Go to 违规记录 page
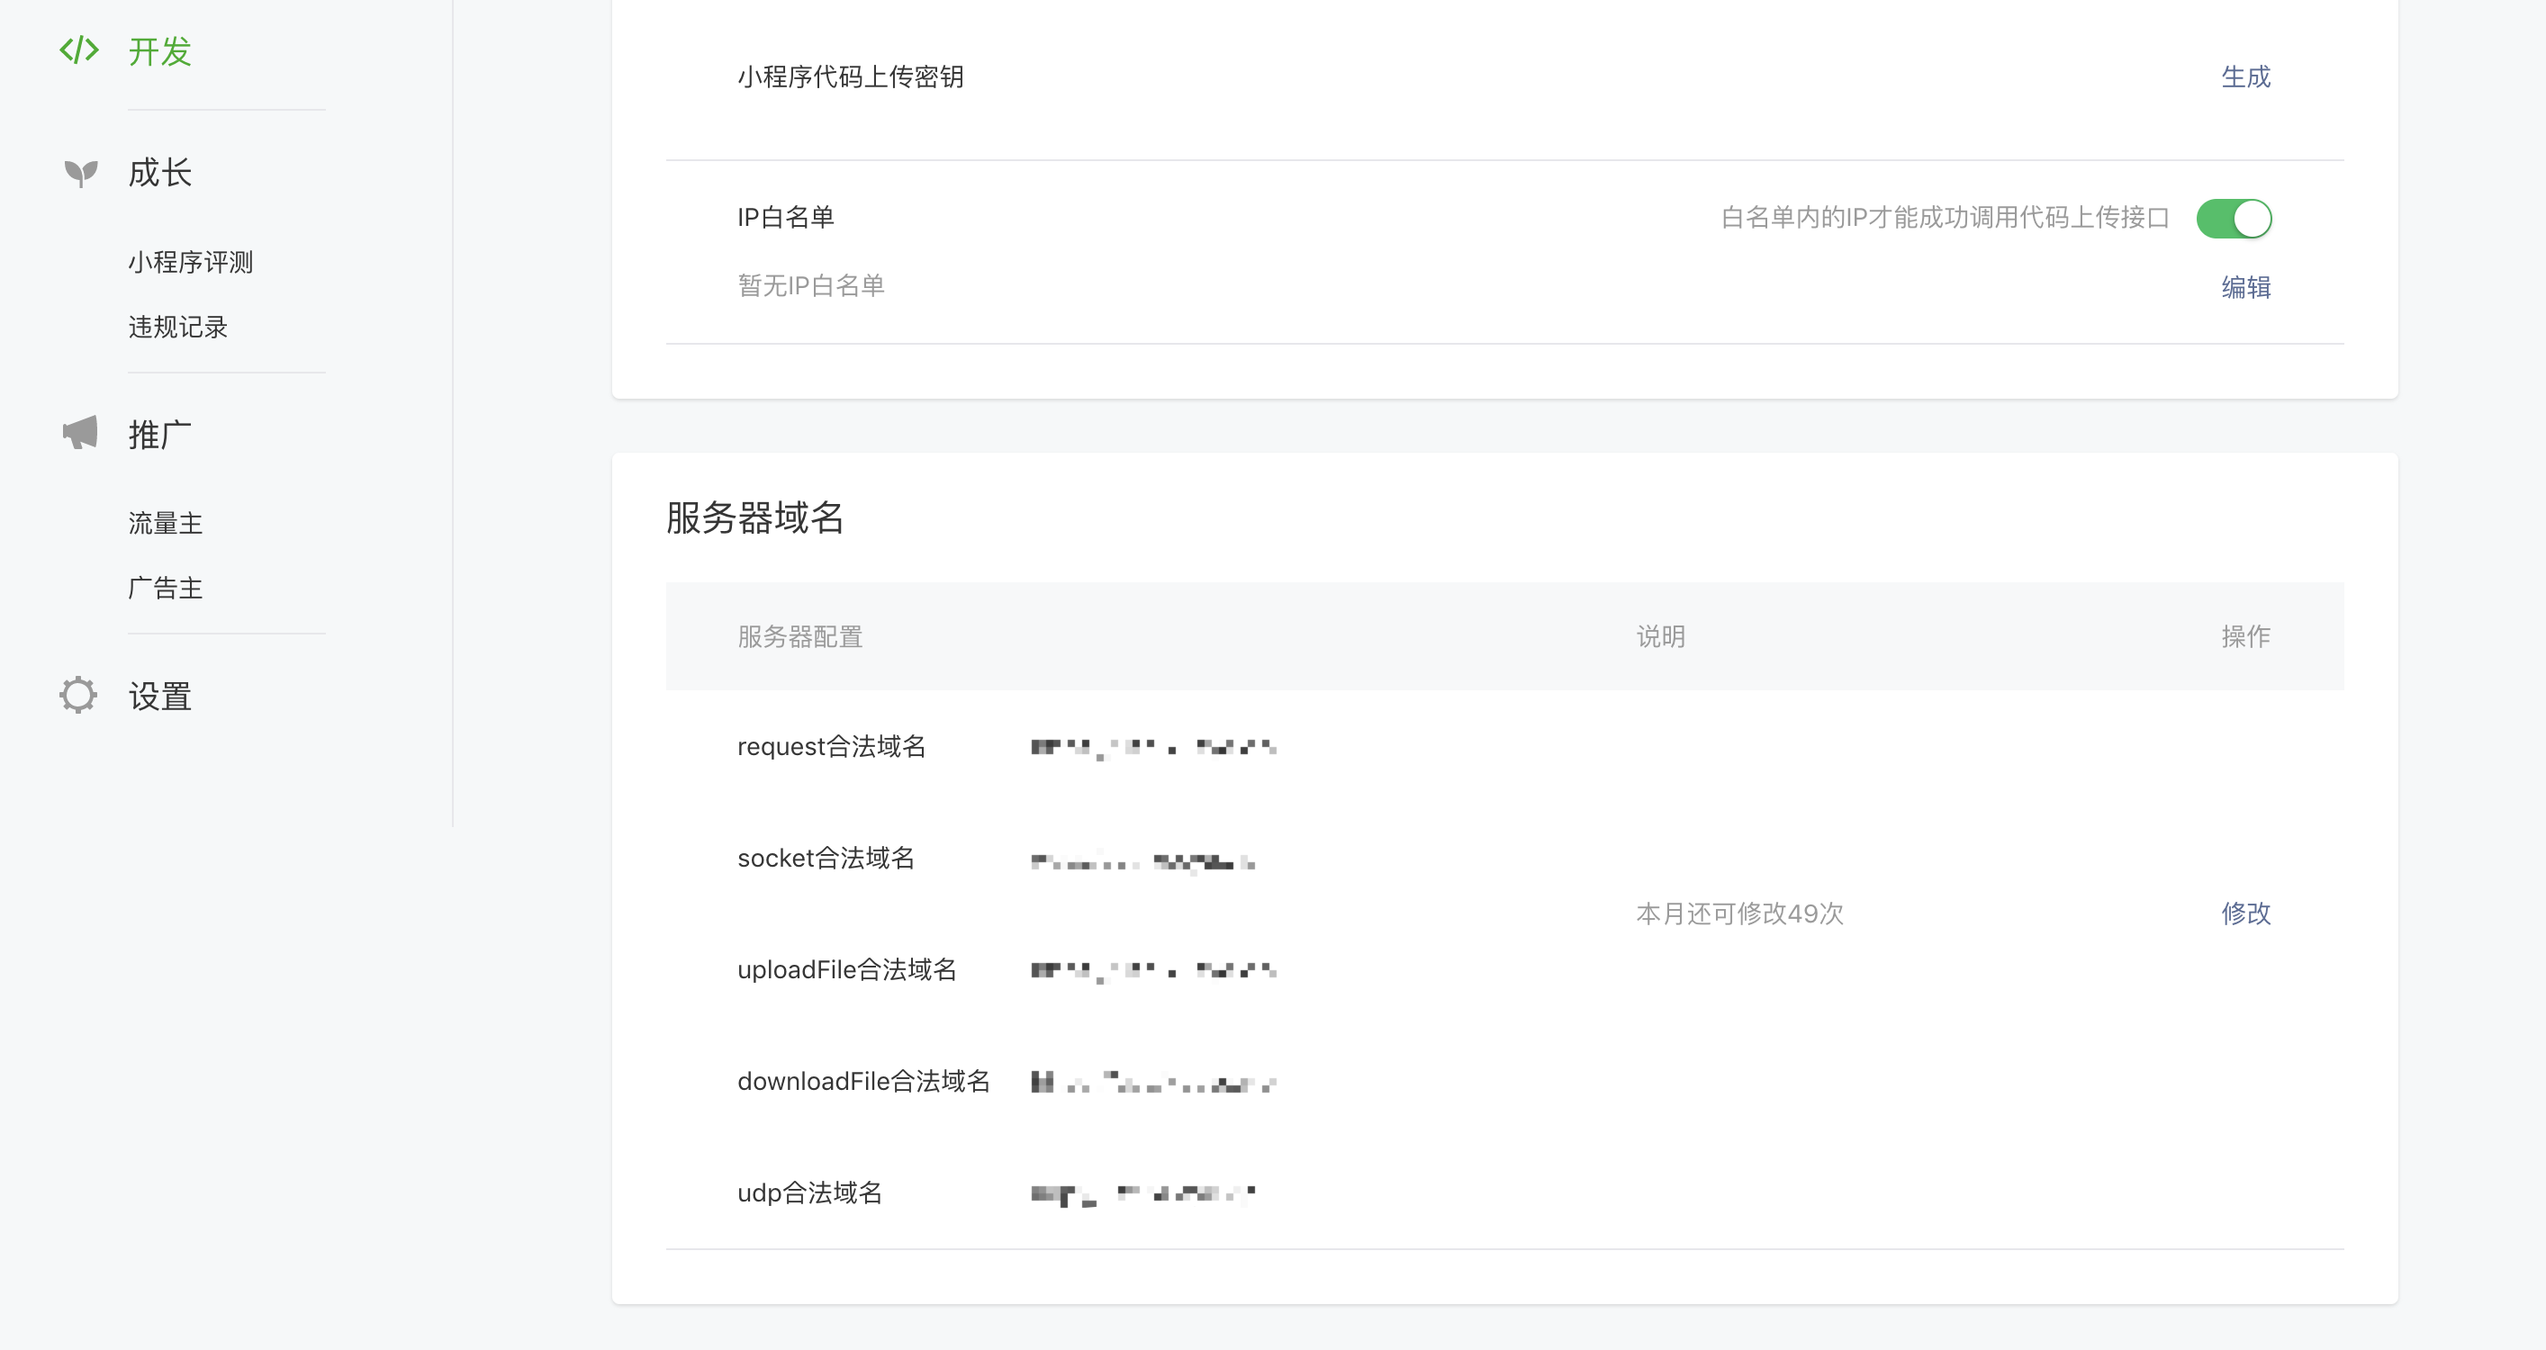 [x=178, y=327]
